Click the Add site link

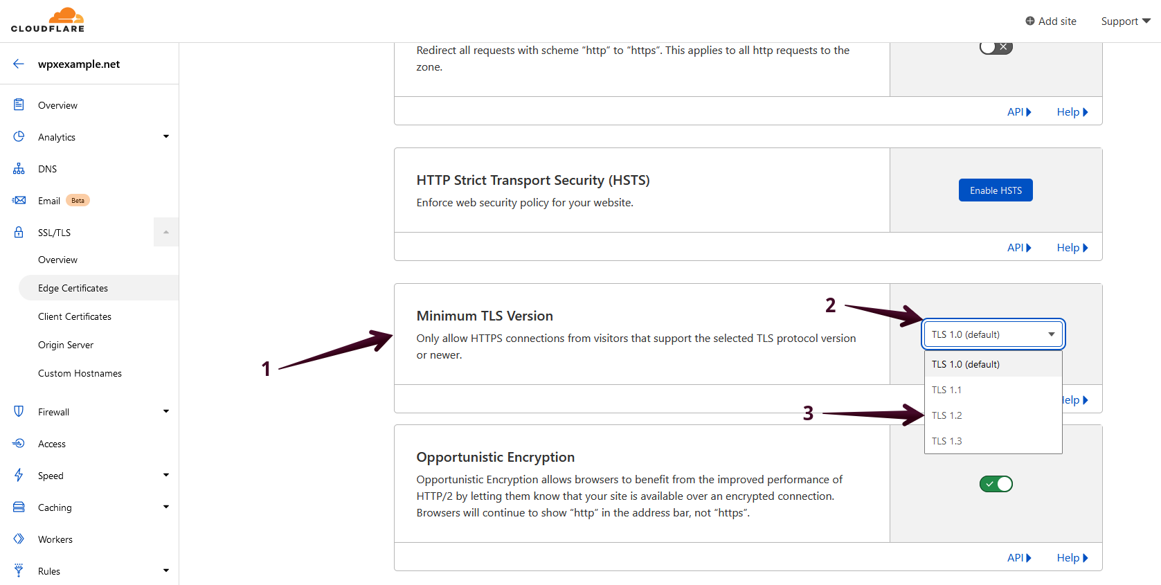pyautogui.click(x=1051, y=21)
